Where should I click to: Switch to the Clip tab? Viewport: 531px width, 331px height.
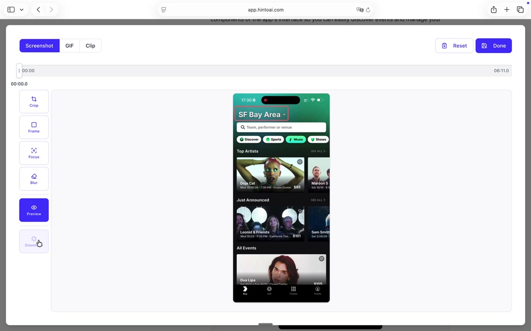(90, 46)
